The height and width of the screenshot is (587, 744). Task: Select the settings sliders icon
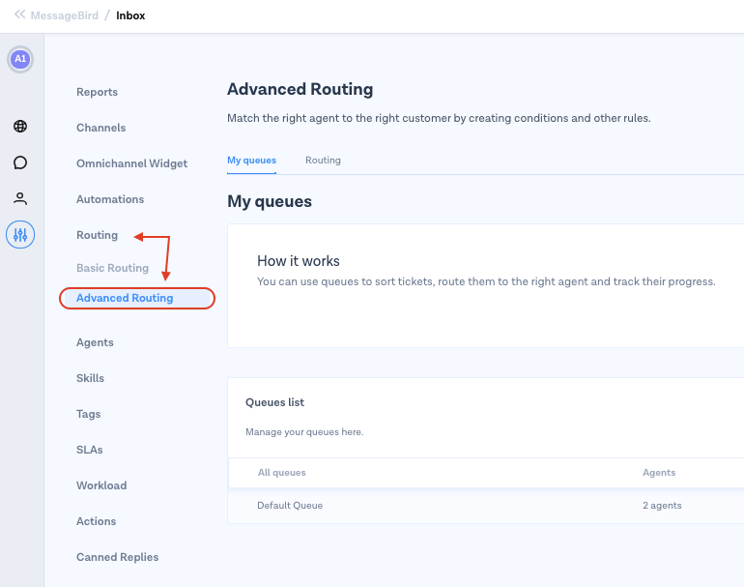pos(20,234)
